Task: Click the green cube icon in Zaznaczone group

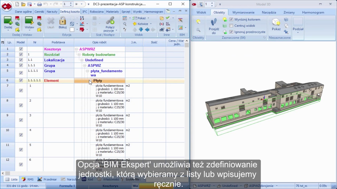Action: (225, 26)
